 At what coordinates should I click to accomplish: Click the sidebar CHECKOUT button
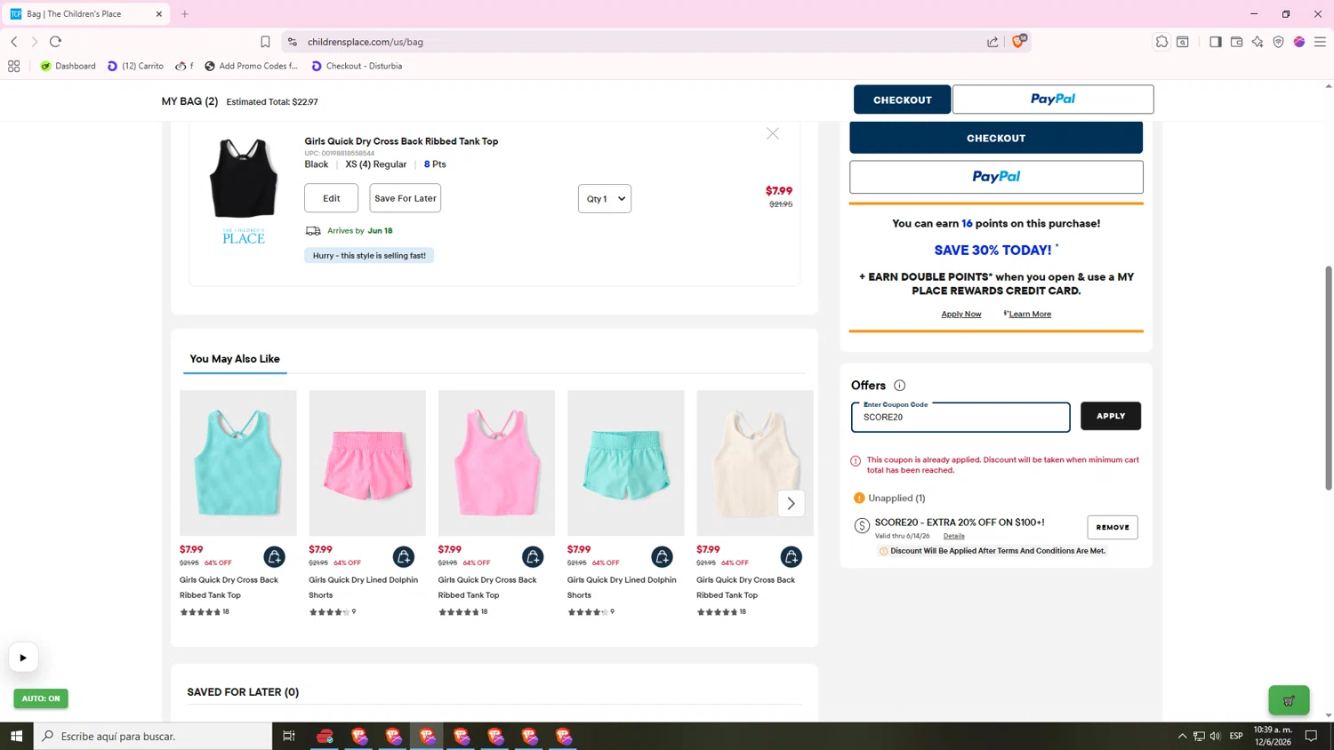(x=996, y=138)
